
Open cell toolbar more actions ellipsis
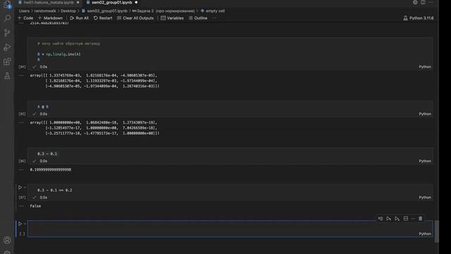click(x=413, y=219)
